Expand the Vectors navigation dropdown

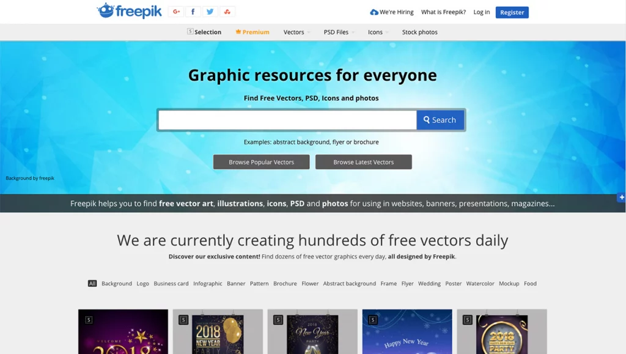(x=293, y=32)
